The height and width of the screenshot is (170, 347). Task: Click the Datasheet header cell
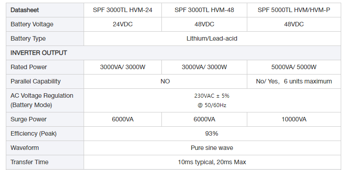point(45,10)
